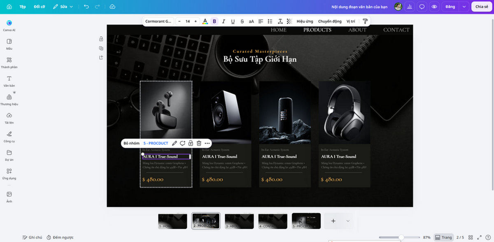
Task: Click the pencil edit icon in popup
Action: (x=174, y=143)
